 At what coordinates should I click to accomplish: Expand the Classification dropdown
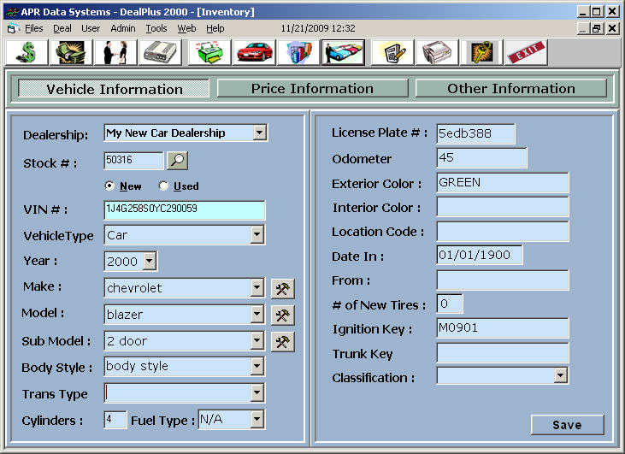coord(560,374)
